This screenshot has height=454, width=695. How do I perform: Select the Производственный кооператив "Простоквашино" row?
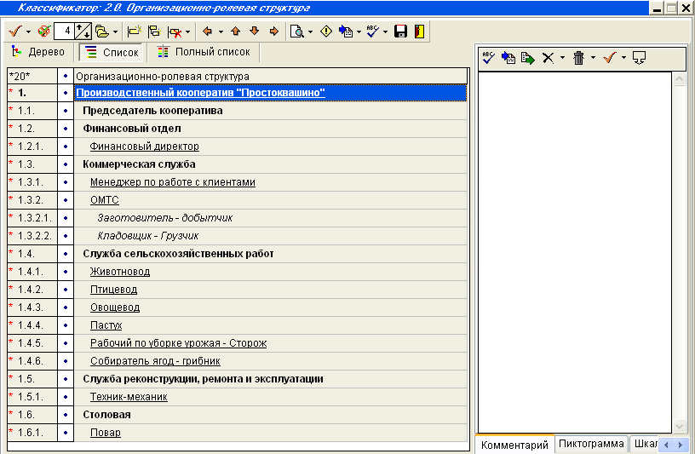[270, 93]
